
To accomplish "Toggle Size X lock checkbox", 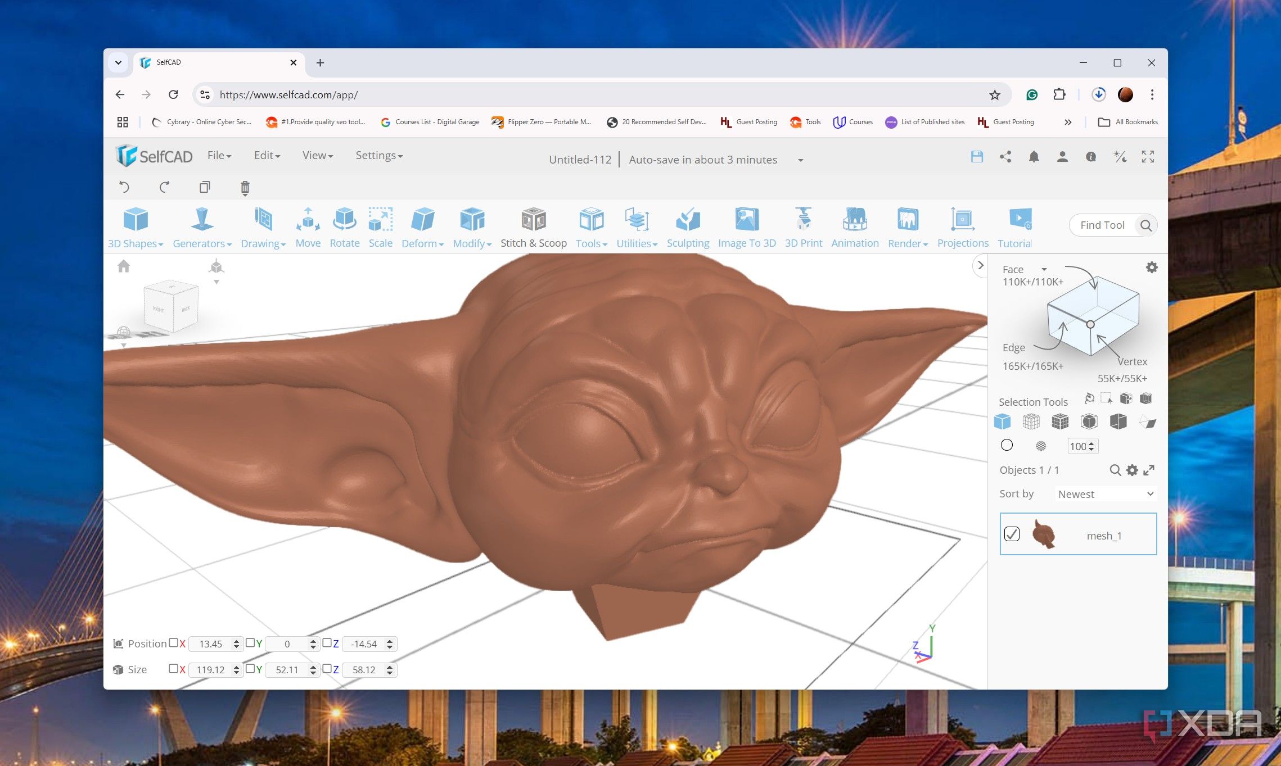I will pos(174,669).
